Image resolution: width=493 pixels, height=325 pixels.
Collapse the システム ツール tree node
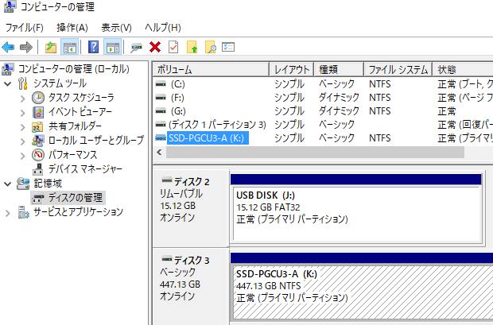[8, 83]
